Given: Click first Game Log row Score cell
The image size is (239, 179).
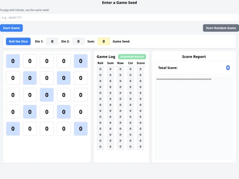Looking at the screenshot, I should (140, 69).
